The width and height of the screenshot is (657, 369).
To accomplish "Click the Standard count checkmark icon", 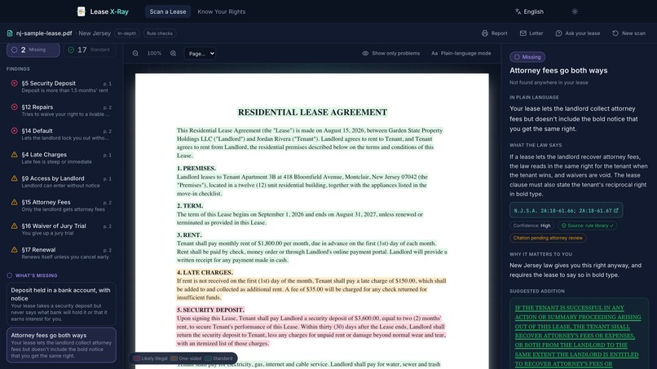I will (x=71, y=50).
